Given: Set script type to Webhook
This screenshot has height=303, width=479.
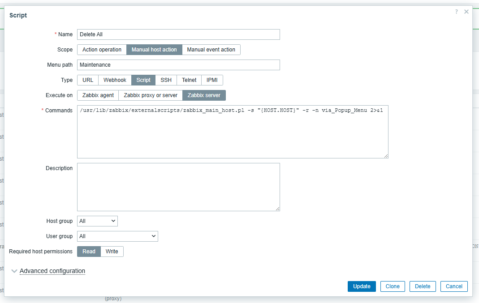Looking at the screenshot, I should [x=115, y=80].
